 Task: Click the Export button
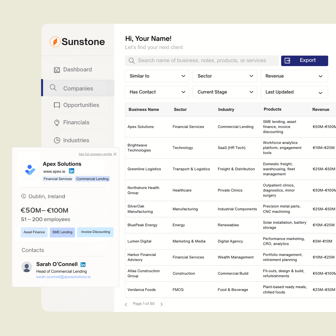tap(304, 60)
